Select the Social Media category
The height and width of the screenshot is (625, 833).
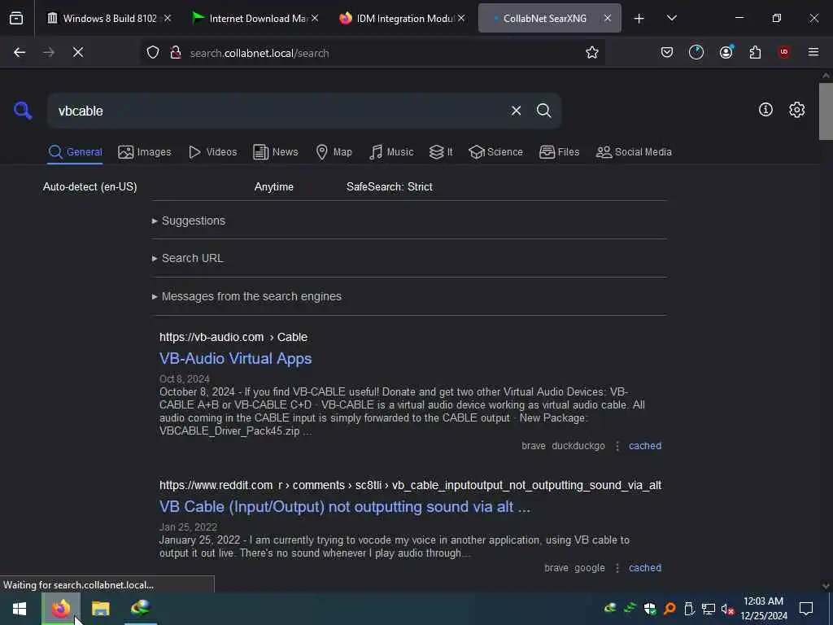pos(634,152)
